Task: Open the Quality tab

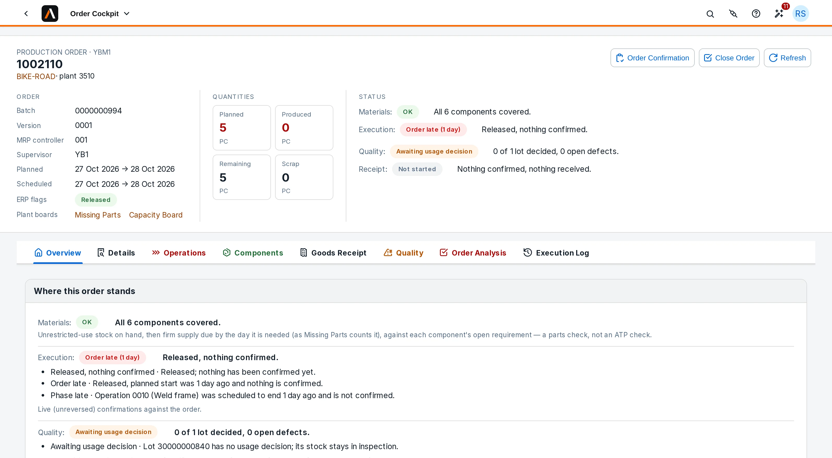Action: click(404, 253)
